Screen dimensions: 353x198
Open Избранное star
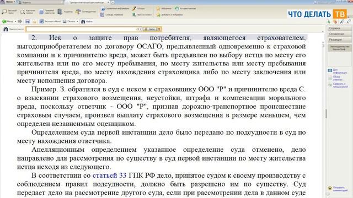(x=164, y=9)
